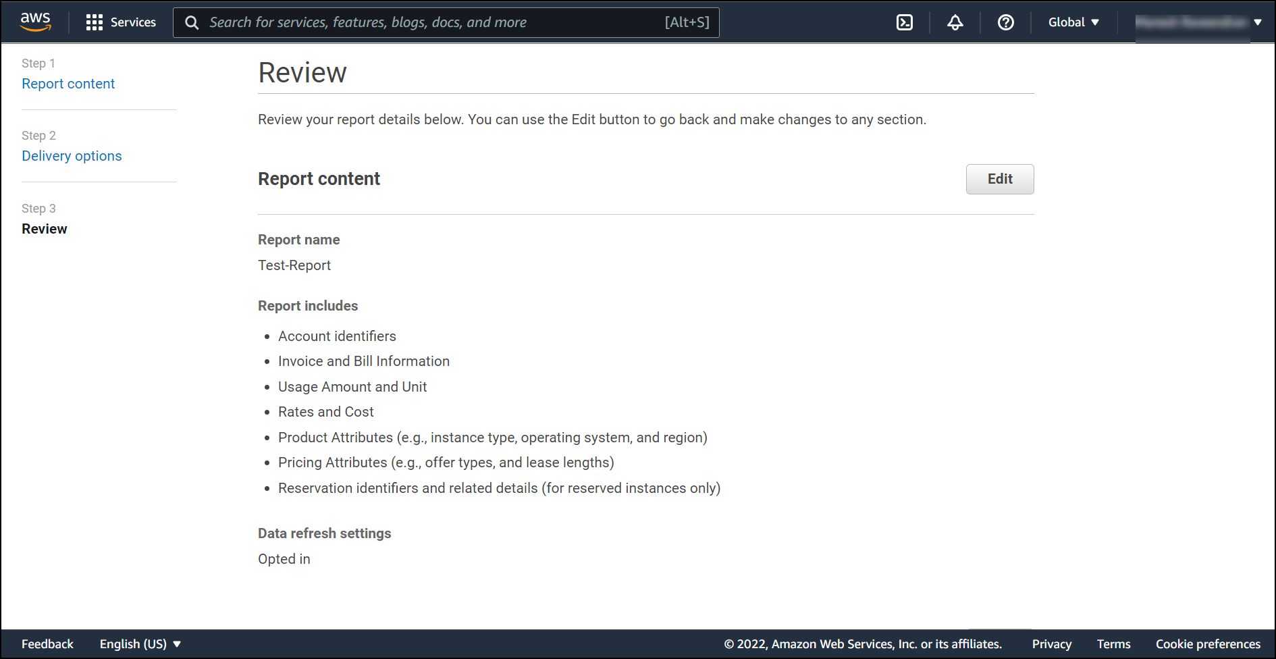Screen dimensions: 1276x659
Task: Open the English (US) language selector
Action: [140, 644]
